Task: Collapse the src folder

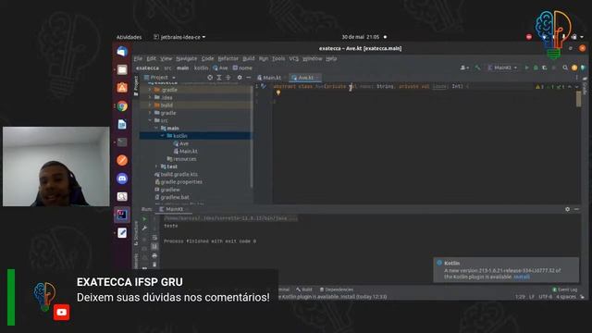Action: (x=150, y=120)
